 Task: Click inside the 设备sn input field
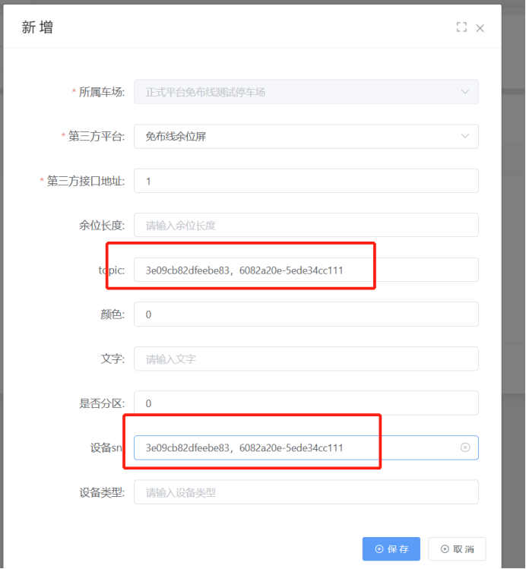pyautogui.click(x=306, y=447)
